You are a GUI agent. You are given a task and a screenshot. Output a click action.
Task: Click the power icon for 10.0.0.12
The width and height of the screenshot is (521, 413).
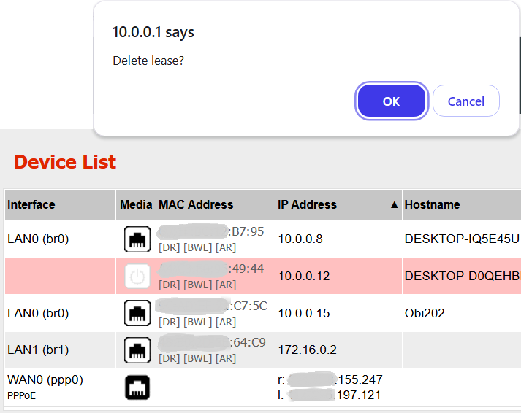tap(137, 276)
